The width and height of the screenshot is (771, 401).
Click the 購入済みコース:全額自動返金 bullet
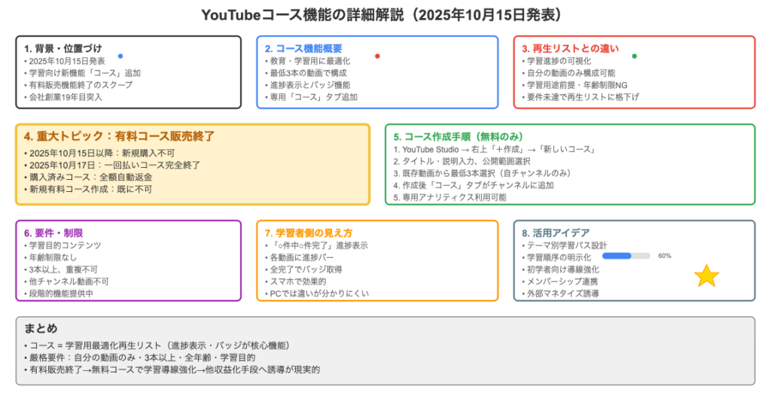pos(93,176)
